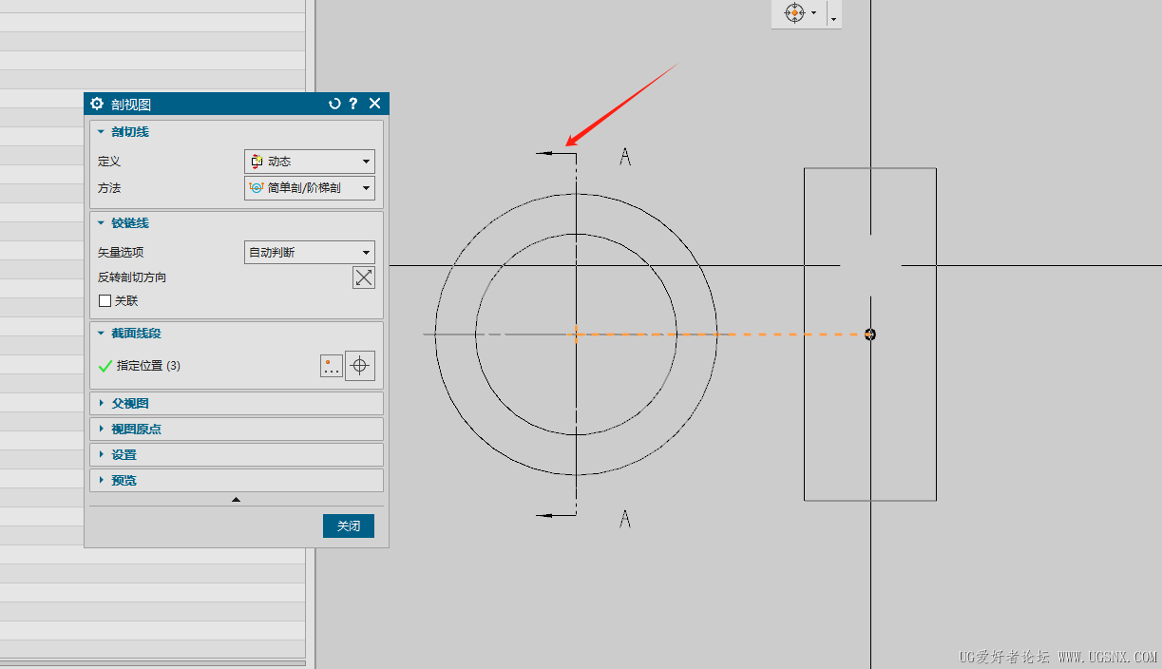This screenshot has width=1162, height=669.
Task: Open the dialog settings gear icon
Action: coord(96,104)
